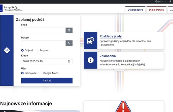173x112 pixels.
Task: Click text Sprawdź godziny odjazdów dla dowolnej linii
Action: pyautogui.click(x=125, y=41)
